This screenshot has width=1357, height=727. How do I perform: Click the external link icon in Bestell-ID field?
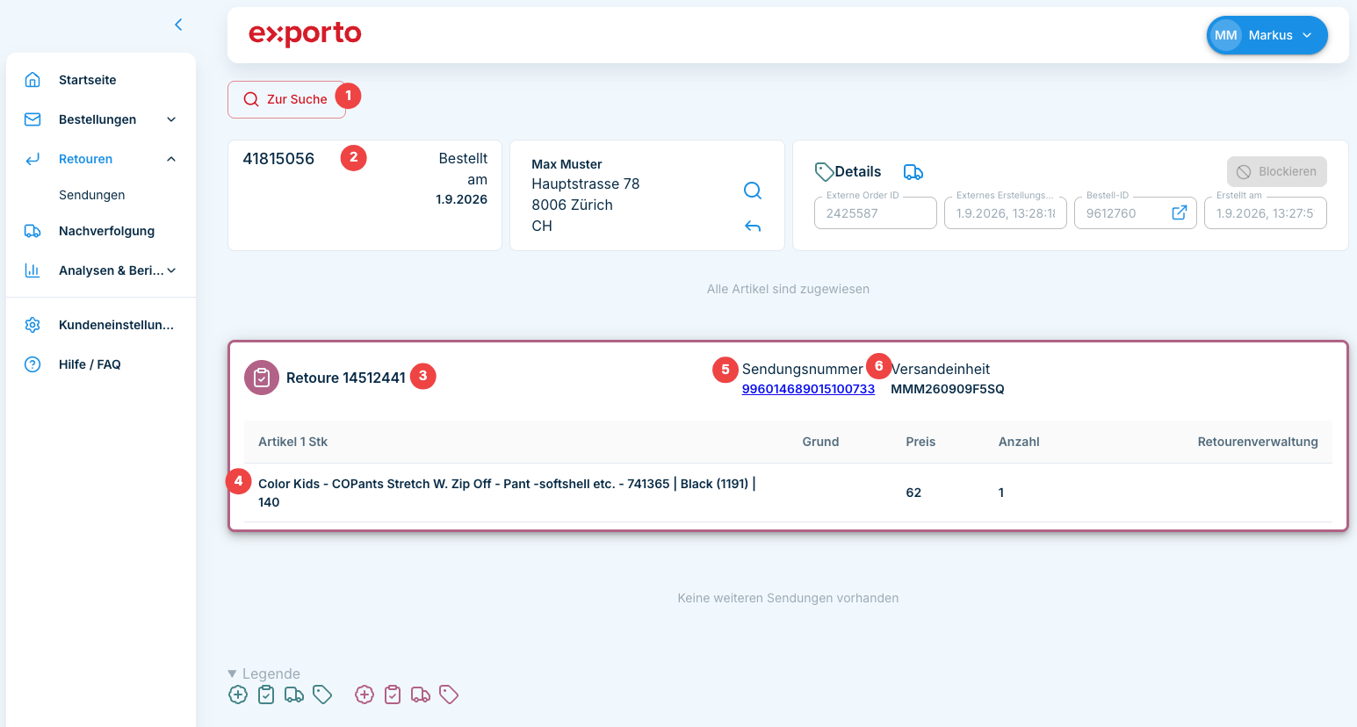[1180, 212]
